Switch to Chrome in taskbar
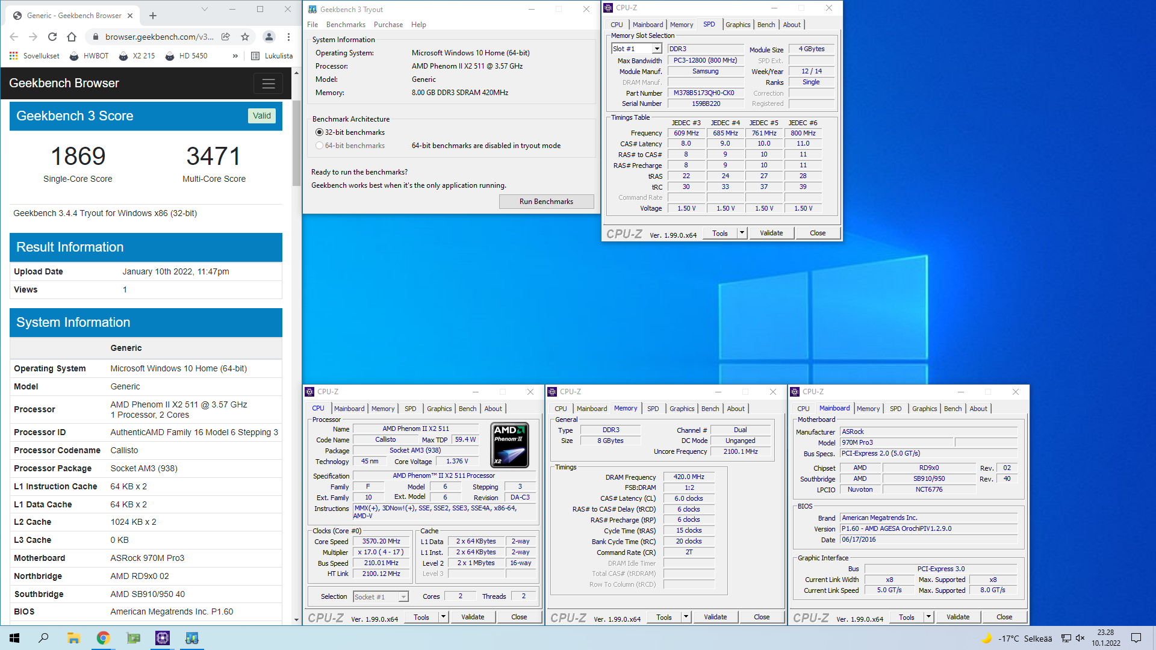1156x650 pixels. pyautogui.click(x=104, y=638)
